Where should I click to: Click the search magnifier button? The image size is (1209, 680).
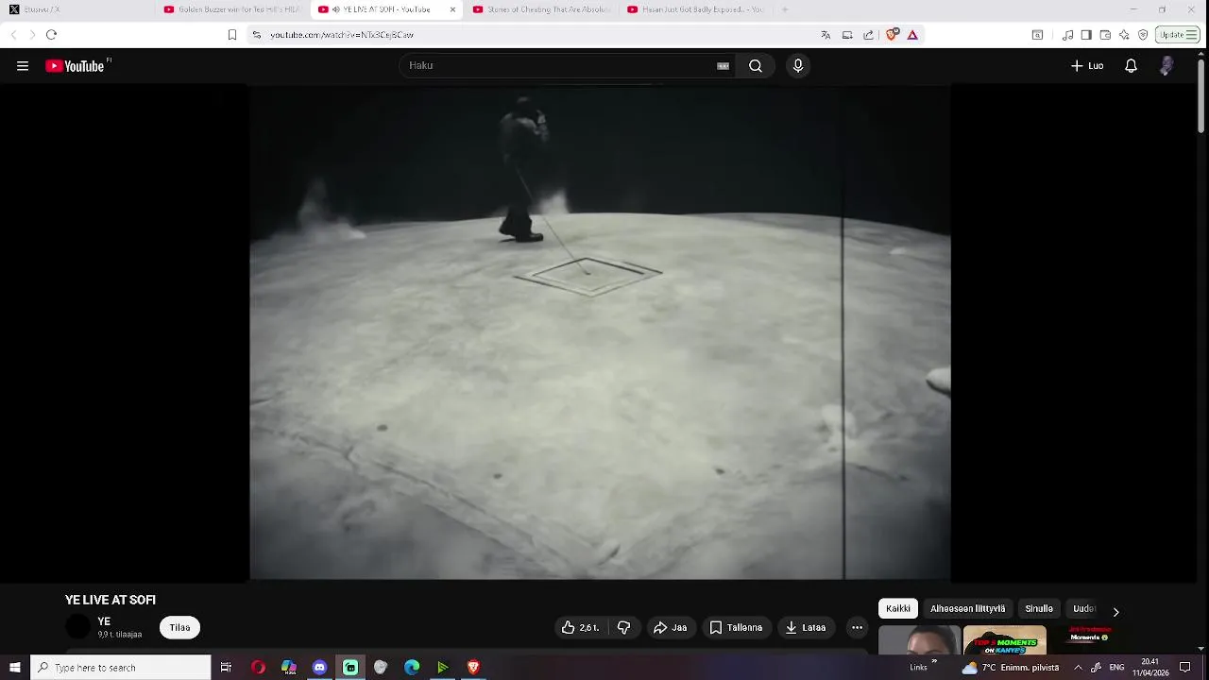coord(756,66)
